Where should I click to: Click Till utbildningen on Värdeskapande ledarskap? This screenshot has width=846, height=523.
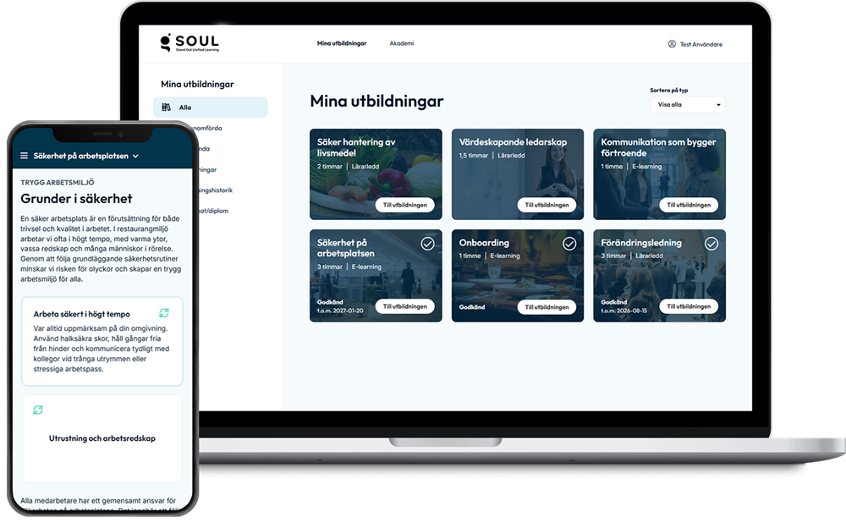tap(547, 205)
